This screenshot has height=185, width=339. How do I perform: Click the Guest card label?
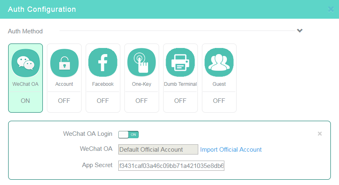tap(219, 84)
